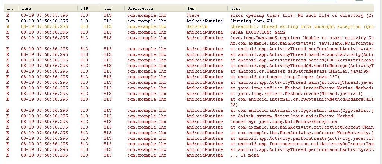Click the MainActivity.setTextViewContent stack trace line
This screenshot has width=382, height=164.
tap(189, 127)
